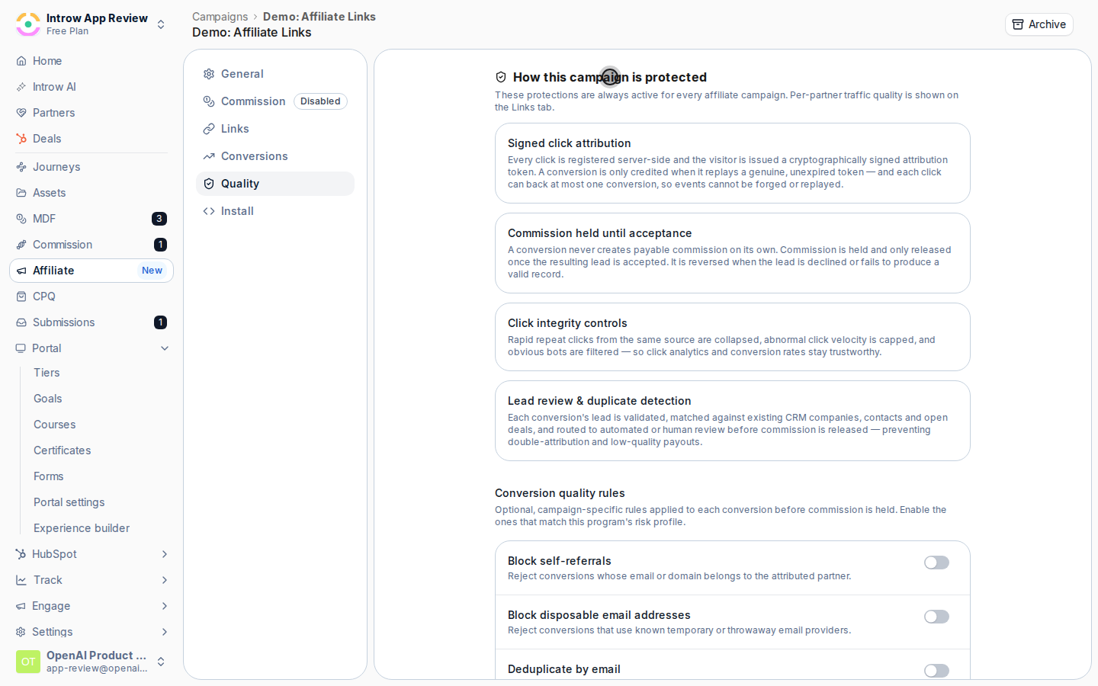
Task: Click the Introw AI sparkle icon
Action: (21, 87)
